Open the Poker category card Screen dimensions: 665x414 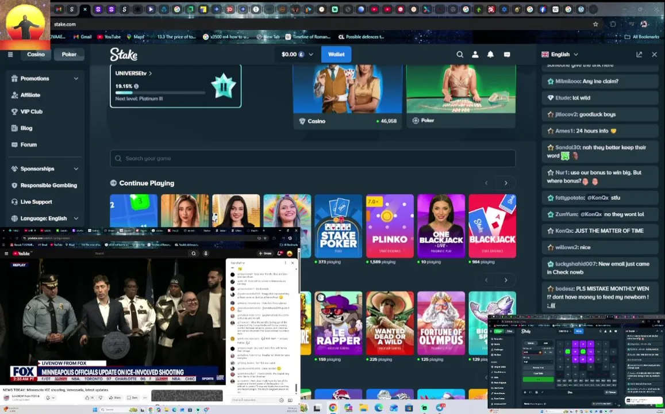(x=461, y=96)
